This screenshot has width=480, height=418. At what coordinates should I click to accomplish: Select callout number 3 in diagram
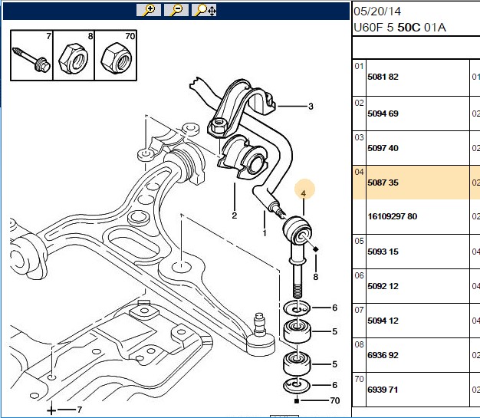311,107
